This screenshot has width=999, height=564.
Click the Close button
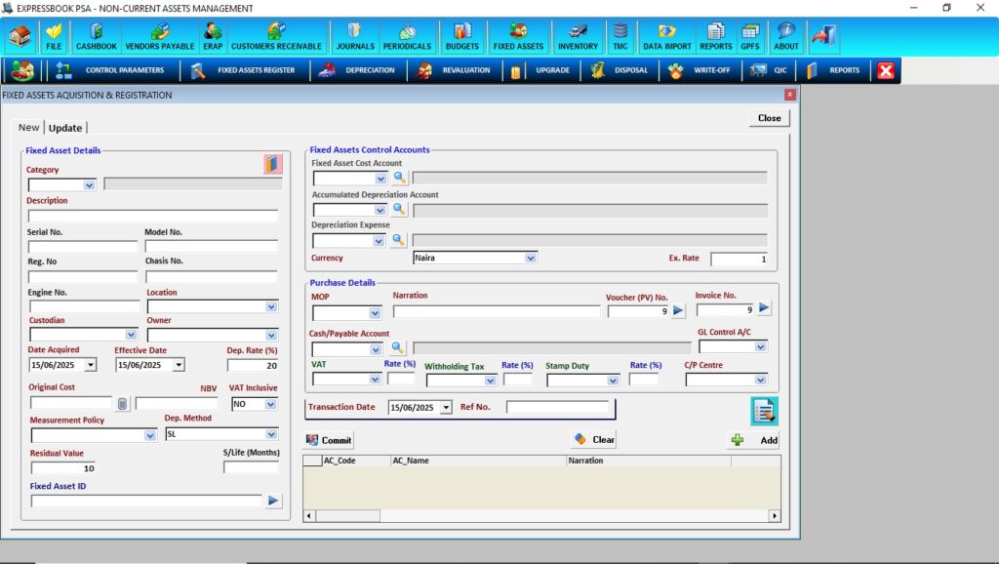769,118
